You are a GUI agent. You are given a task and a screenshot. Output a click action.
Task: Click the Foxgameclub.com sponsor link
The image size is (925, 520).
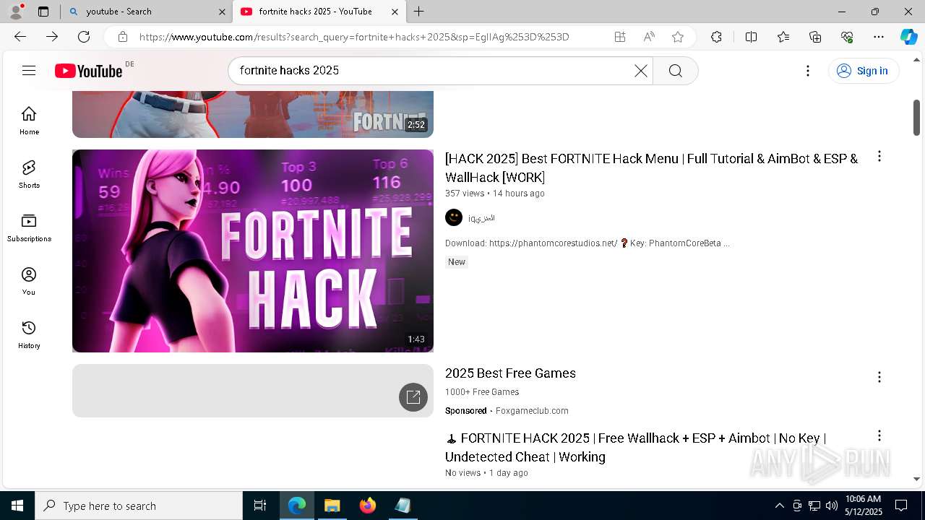(x=532, y=411)
